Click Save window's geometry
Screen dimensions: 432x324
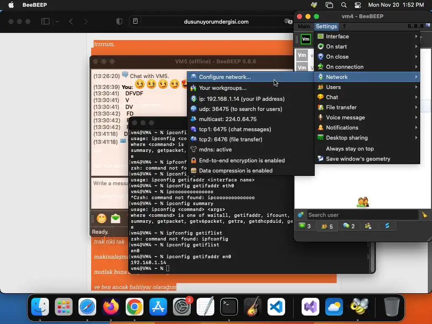tap(367, 159)
